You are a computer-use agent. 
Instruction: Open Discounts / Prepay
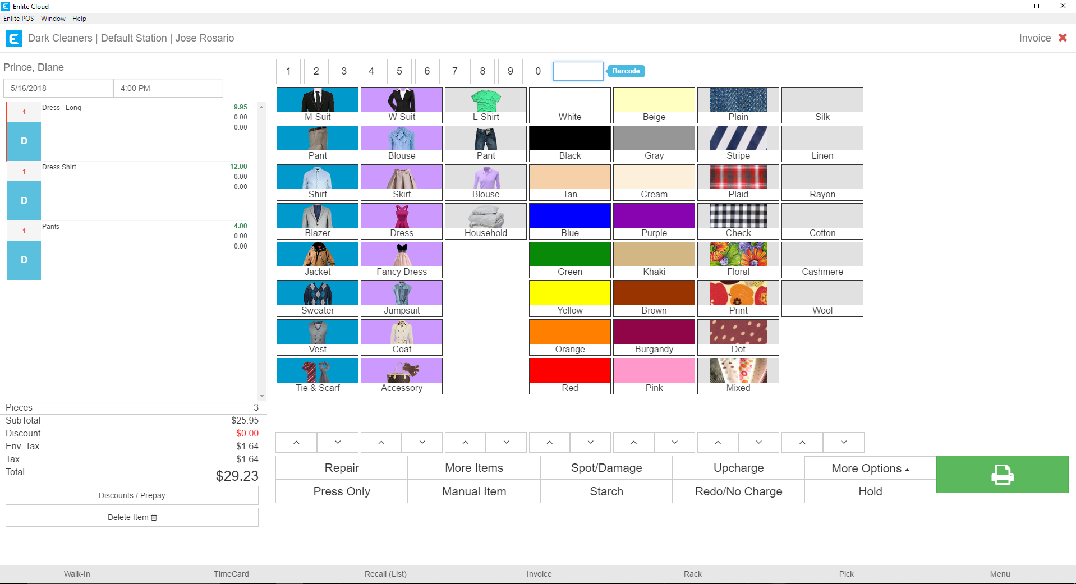click(132, 495)
